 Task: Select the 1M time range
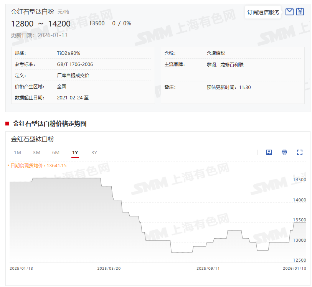click(18, 153)
